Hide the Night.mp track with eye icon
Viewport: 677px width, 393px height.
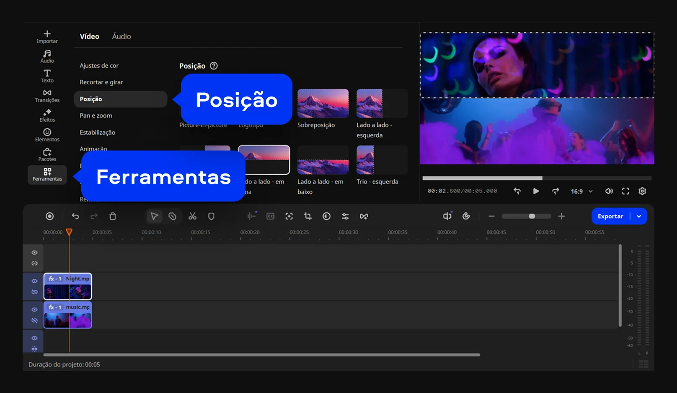(x=34, y=281)
